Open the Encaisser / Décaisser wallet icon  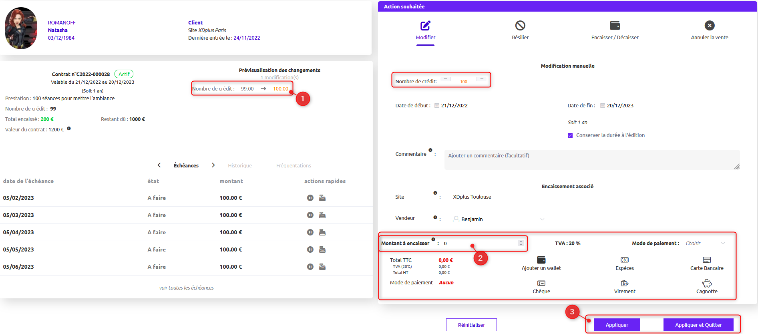tap(615, 26)
